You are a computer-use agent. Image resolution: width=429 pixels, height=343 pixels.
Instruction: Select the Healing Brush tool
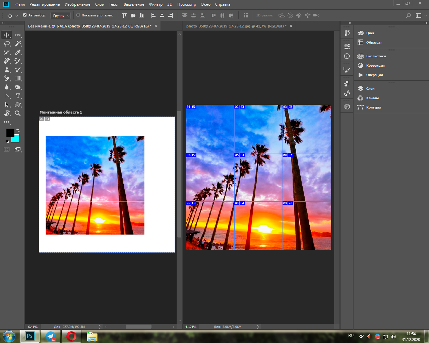(7, 61)
